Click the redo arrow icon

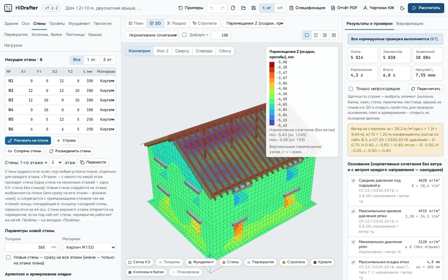click(222, 8)
